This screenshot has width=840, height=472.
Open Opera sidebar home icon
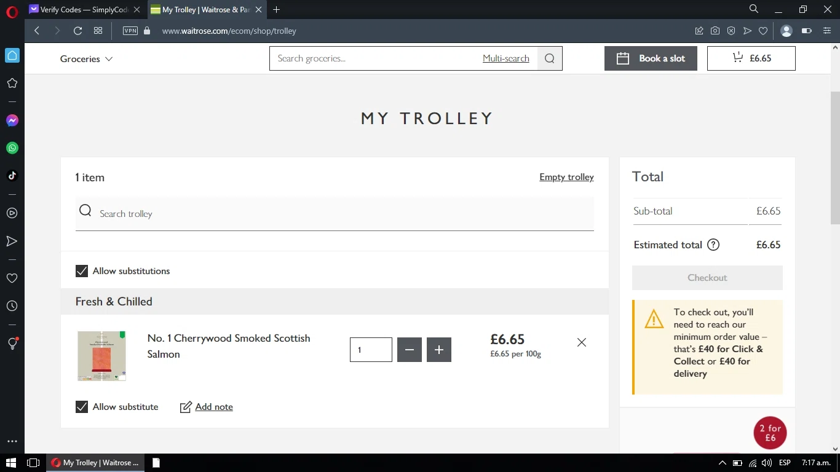12,55
